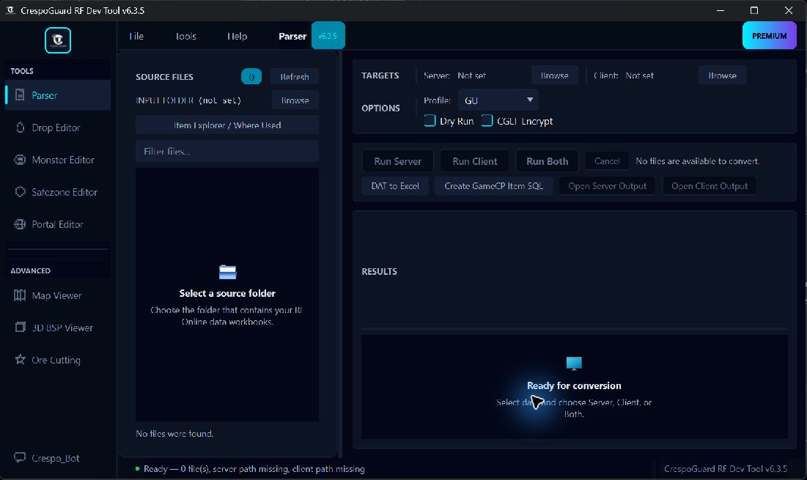Click the 'No files are available to convert.' message
Screen dimensions: 807x480
(x=697, y=161)
